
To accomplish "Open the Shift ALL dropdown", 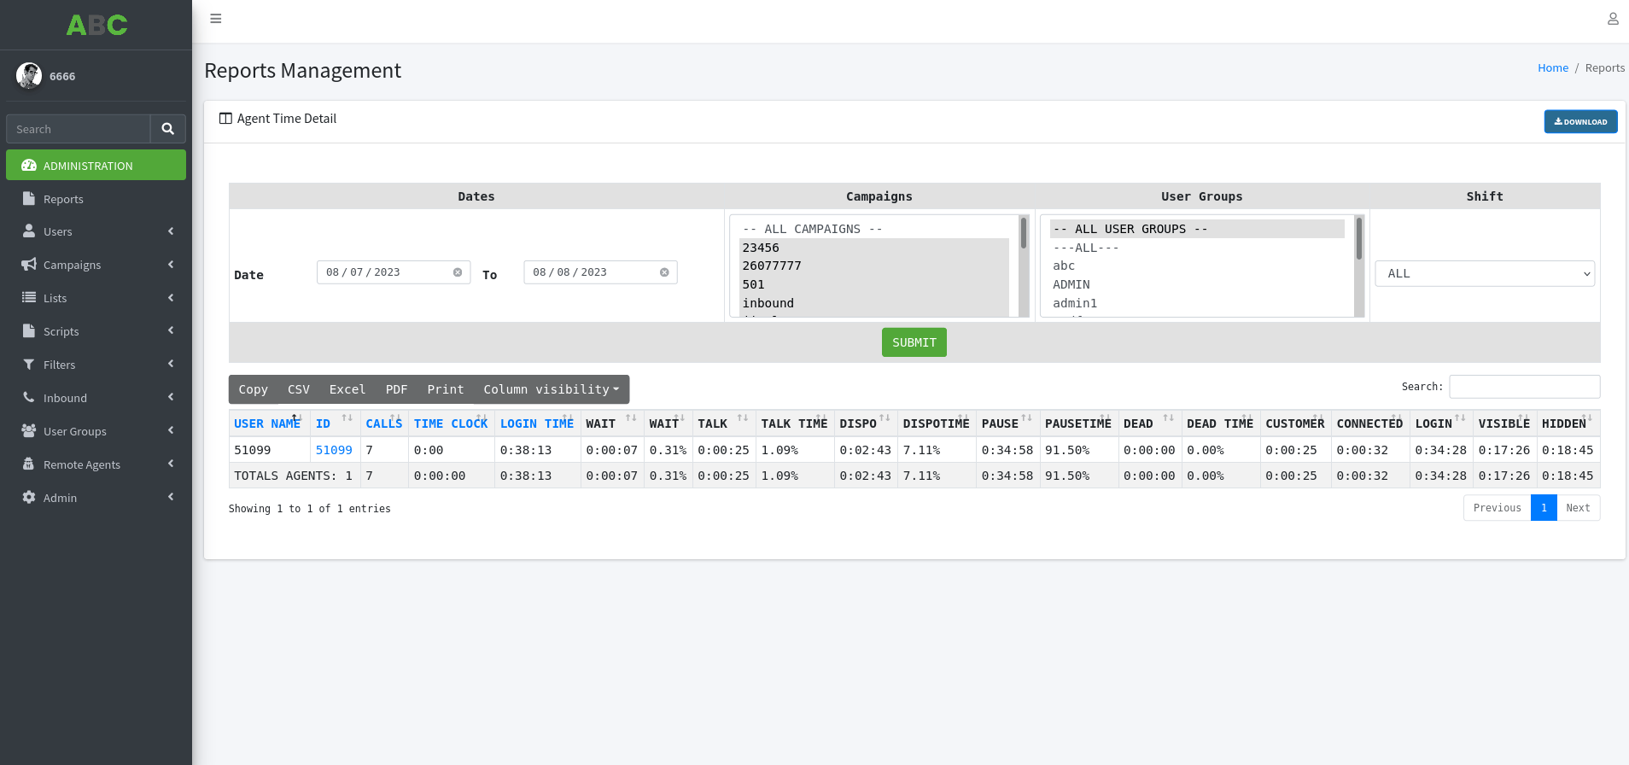I will pyautogui.click(x=1485, y=274).
